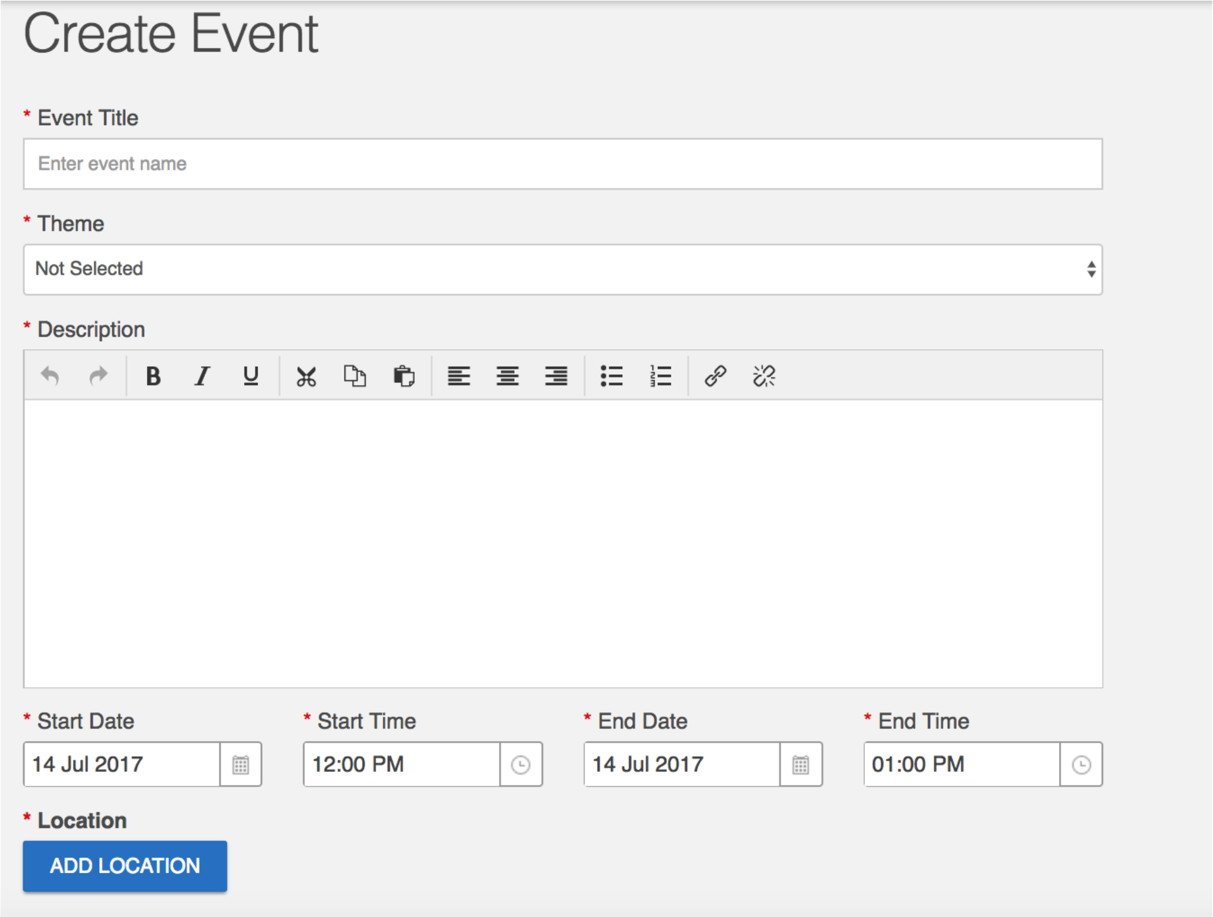This screenshot has width=1213, height=917.
Task: Click inside the Description text area
Action: pyautogui.click(x=563, y=543)
